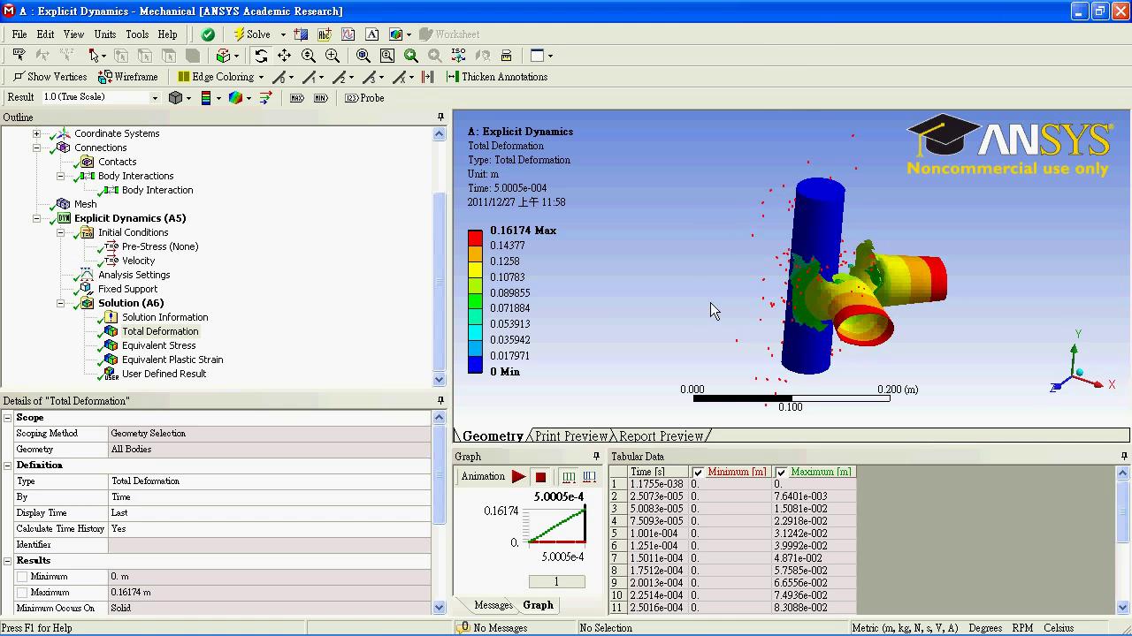Select the Rotate view tool
Screen dimensions: 1132x636
[x=261, y=56]
